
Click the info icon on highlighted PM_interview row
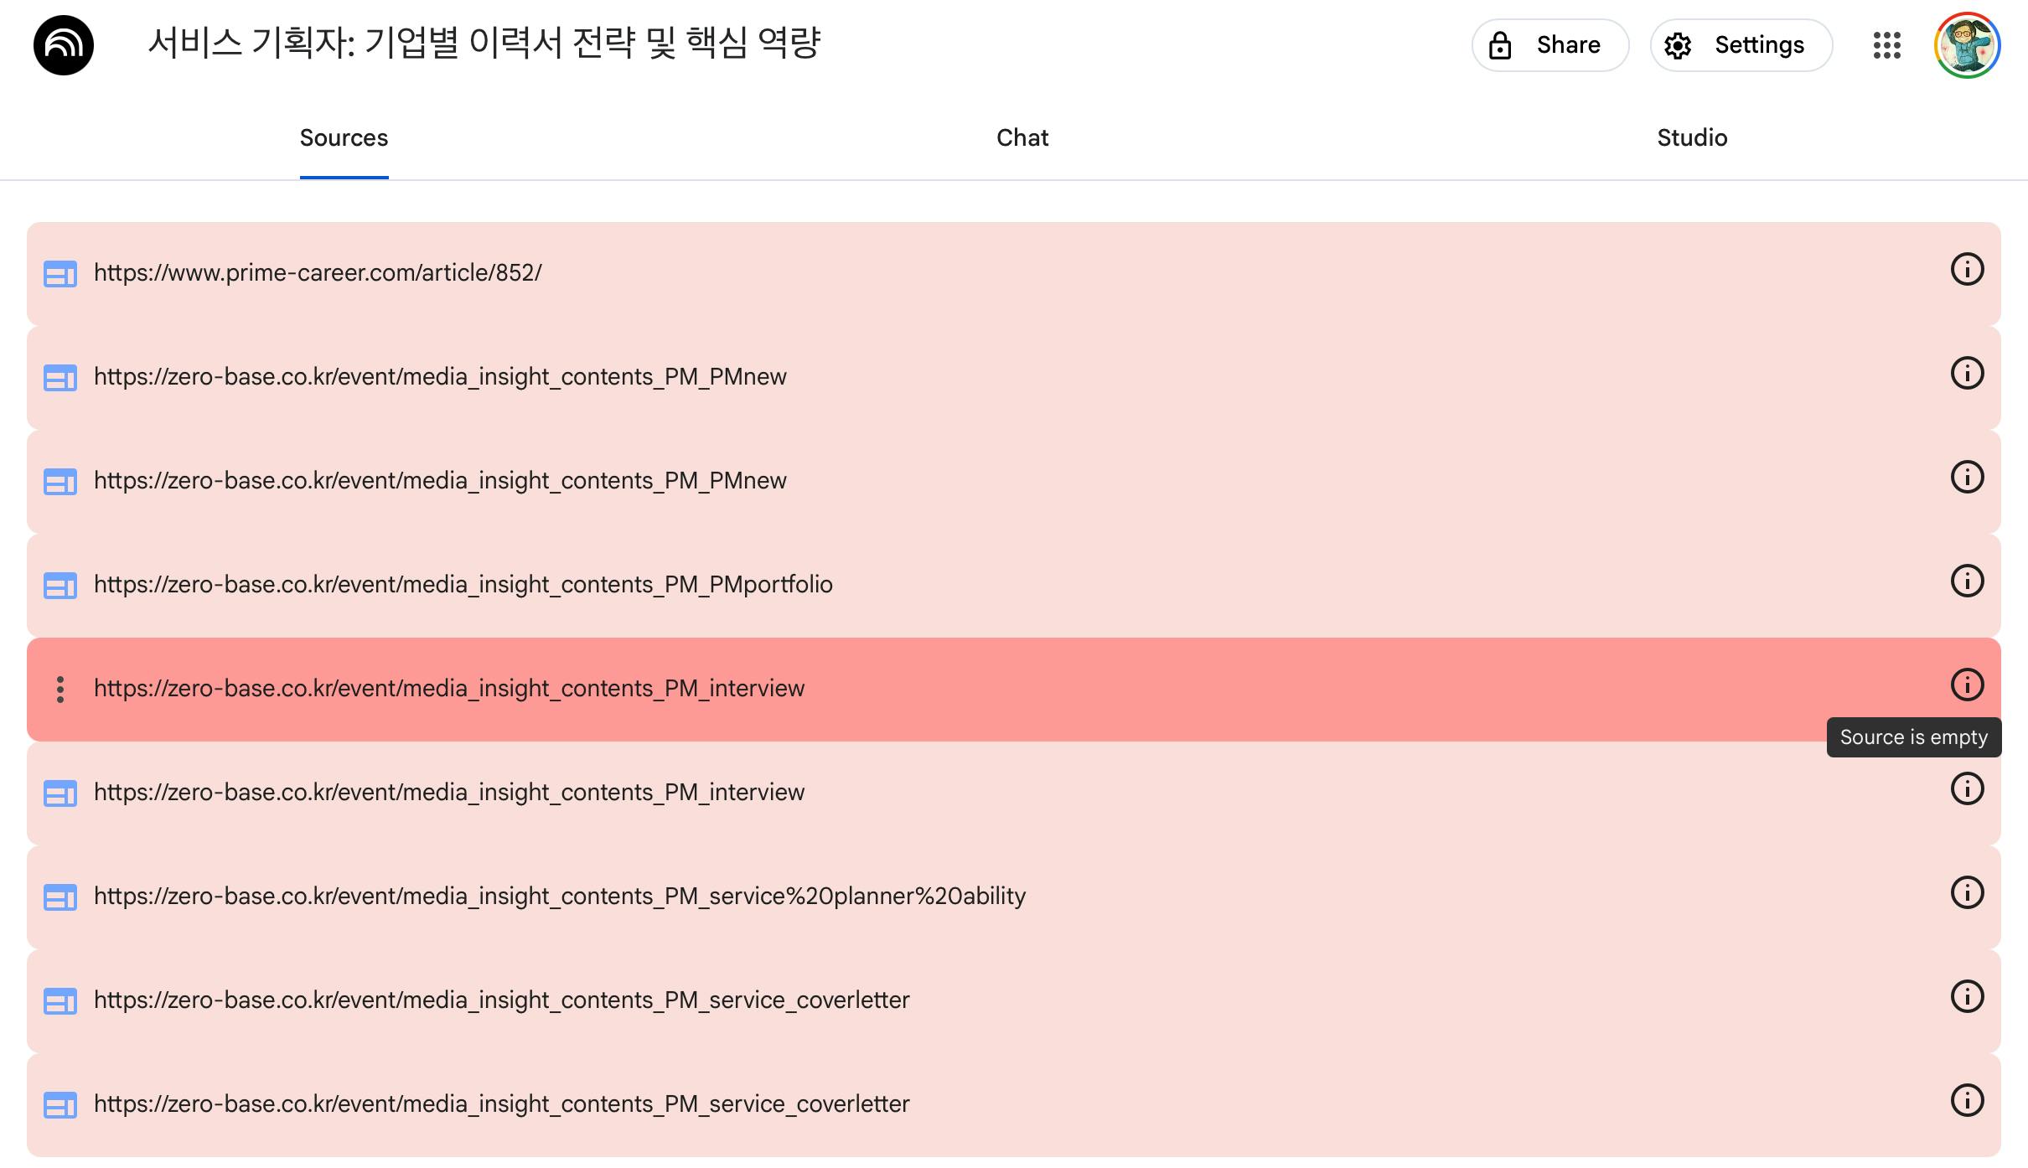click(x=1967, y=685)
